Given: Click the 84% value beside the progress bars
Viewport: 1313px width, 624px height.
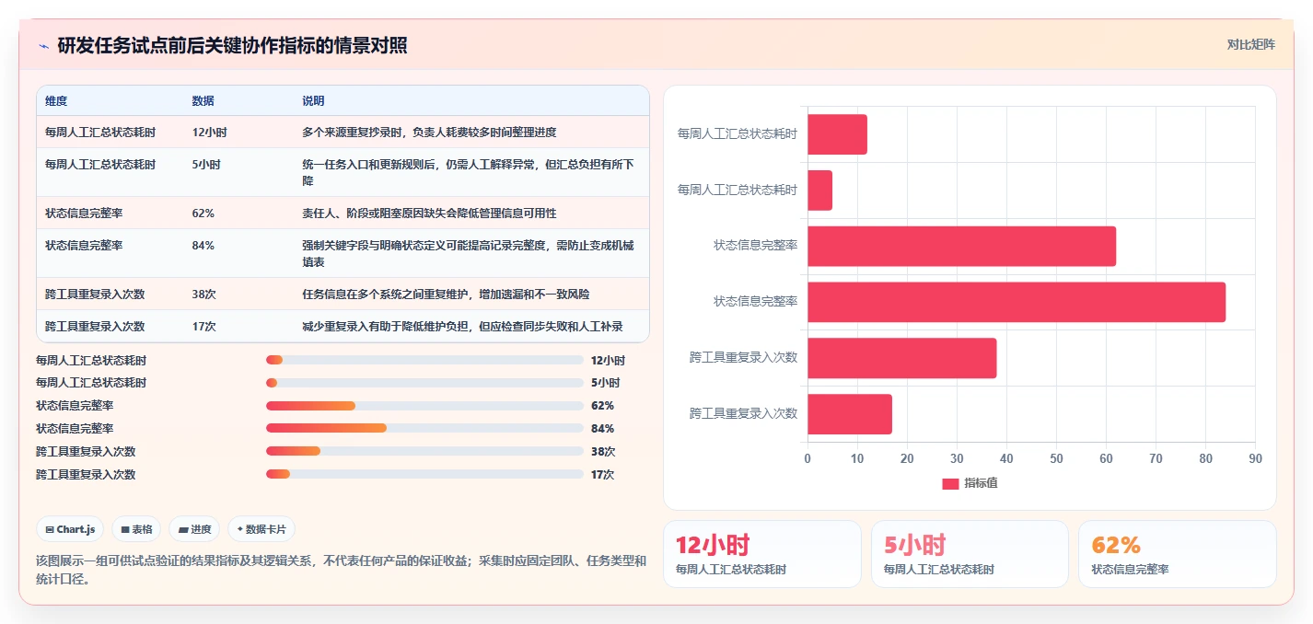Looking at the screenshot, I should pyautogui.click(x=603, y=429).
